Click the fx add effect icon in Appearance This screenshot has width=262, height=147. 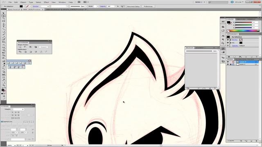(240, 57)
